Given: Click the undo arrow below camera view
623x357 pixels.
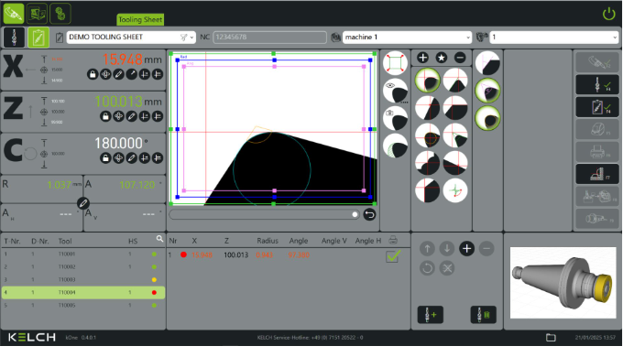Looking at the screenshot, I should (x=369, y=215).
